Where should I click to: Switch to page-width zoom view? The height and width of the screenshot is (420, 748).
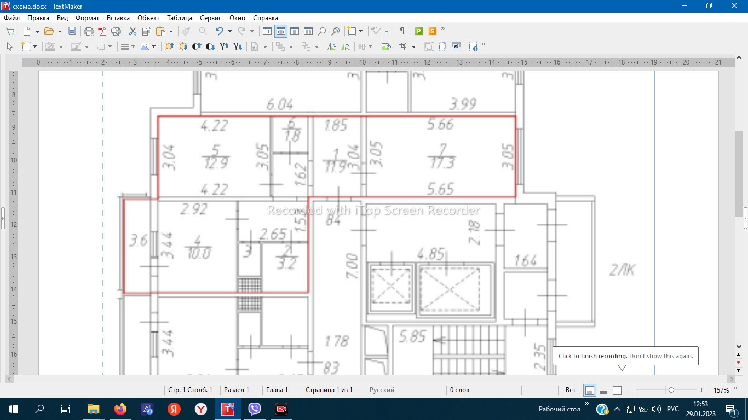click(x=280, y=31)
